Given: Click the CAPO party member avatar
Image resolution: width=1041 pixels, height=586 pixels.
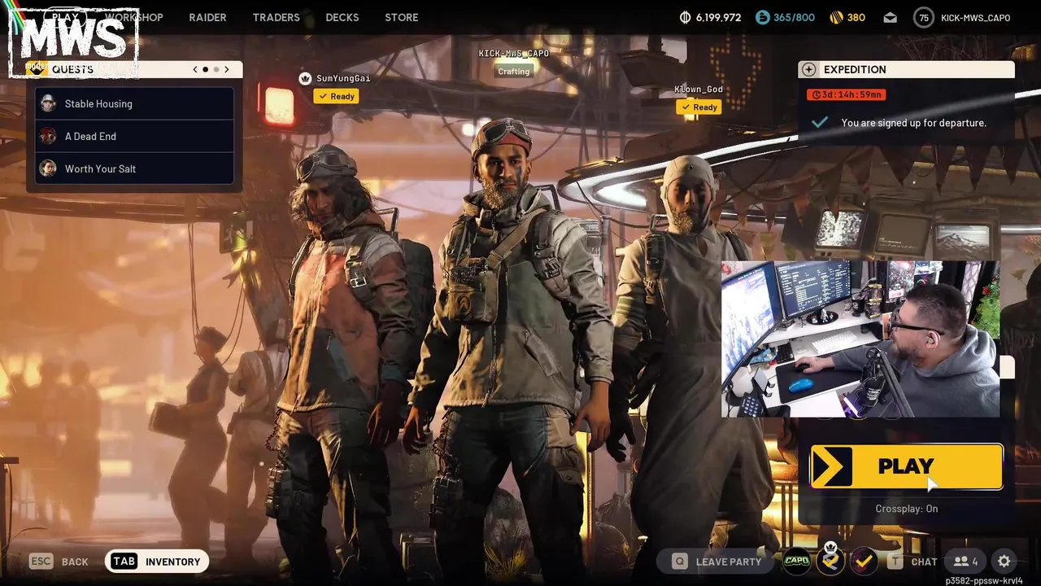Looking at the screenshot, I should pyautogui.click(x=796, y=560).
